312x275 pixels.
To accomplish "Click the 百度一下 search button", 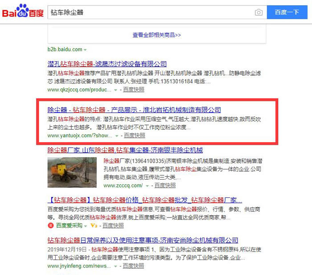I will [287, 12].
